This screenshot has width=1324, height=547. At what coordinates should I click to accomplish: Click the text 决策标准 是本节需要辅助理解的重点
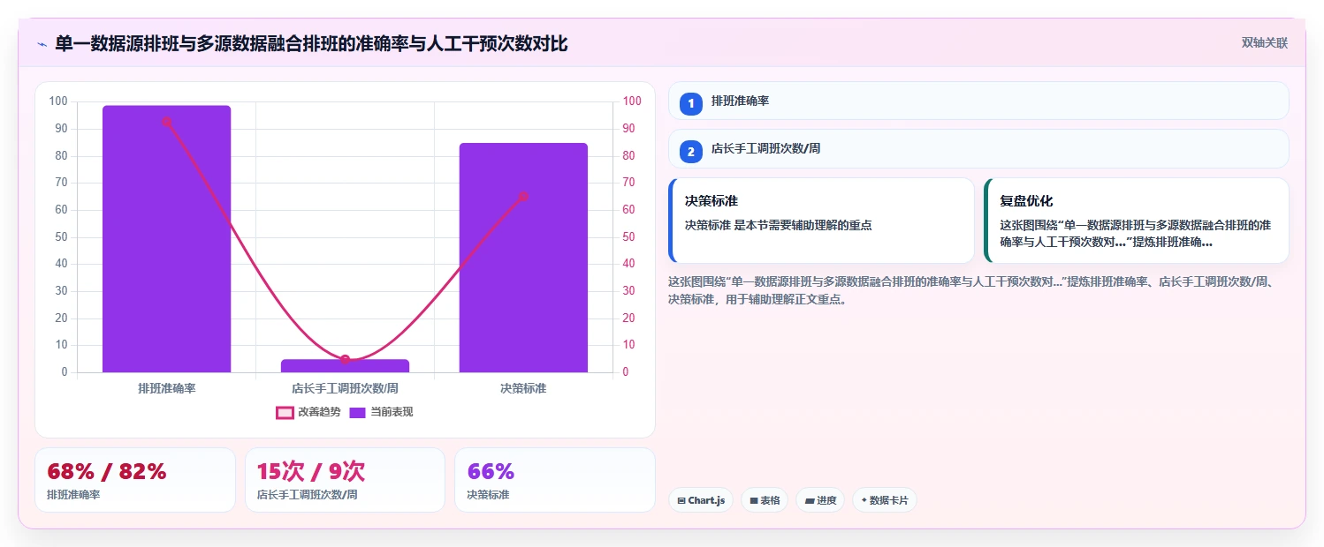point(779,225)
